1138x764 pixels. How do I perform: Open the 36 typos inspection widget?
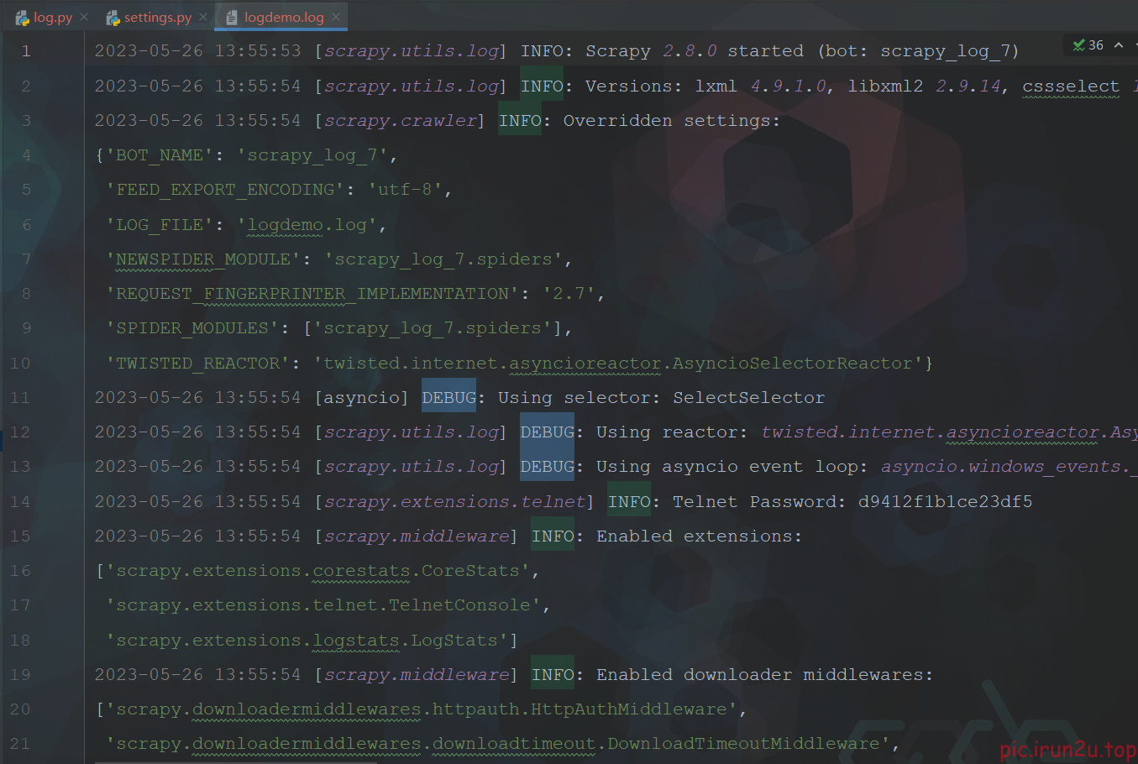[x=1096, y=45]
